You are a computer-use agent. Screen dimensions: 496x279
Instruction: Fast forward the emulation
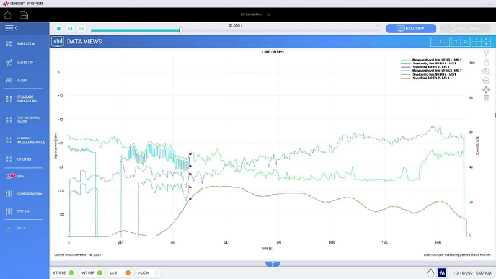pyautogui.click(x=81, y=29)
